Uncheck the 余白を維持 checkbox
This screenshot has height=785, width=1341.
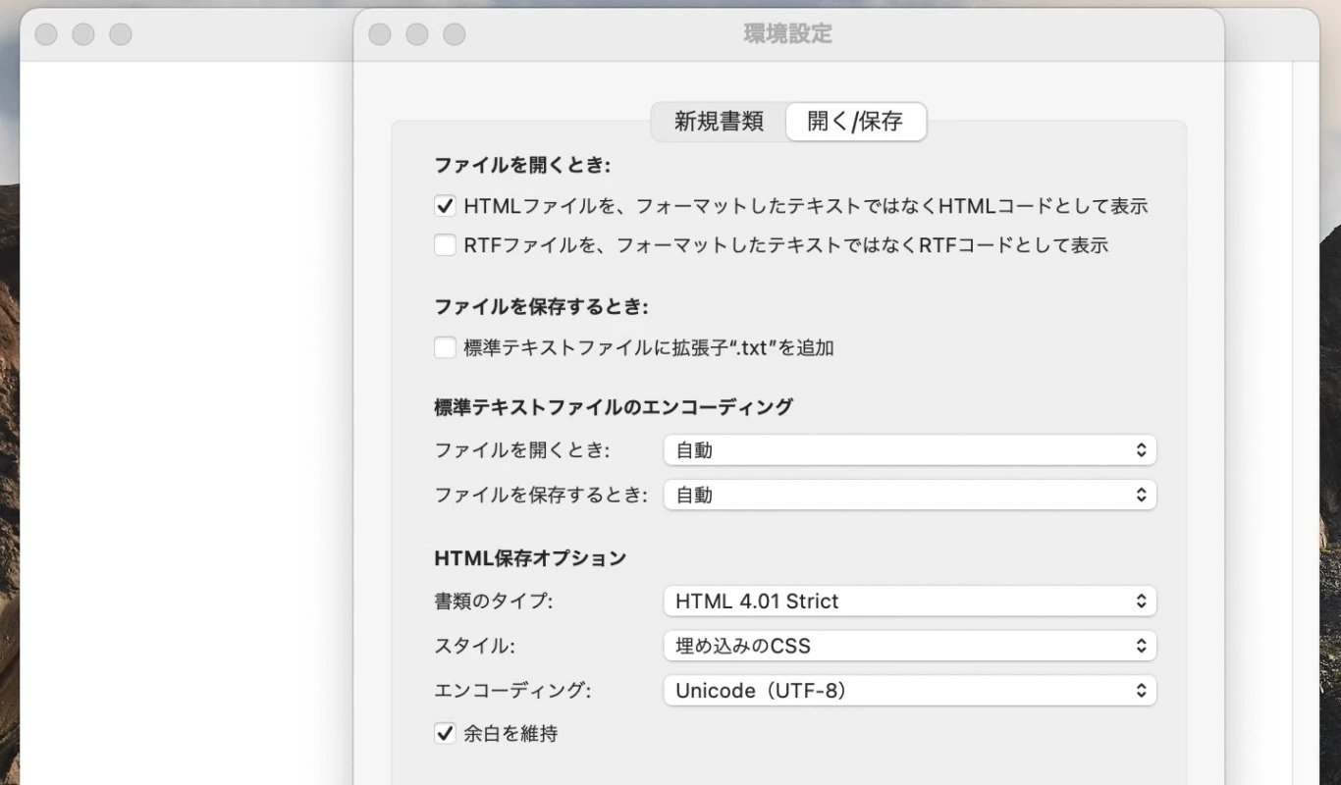coord(445,733)
